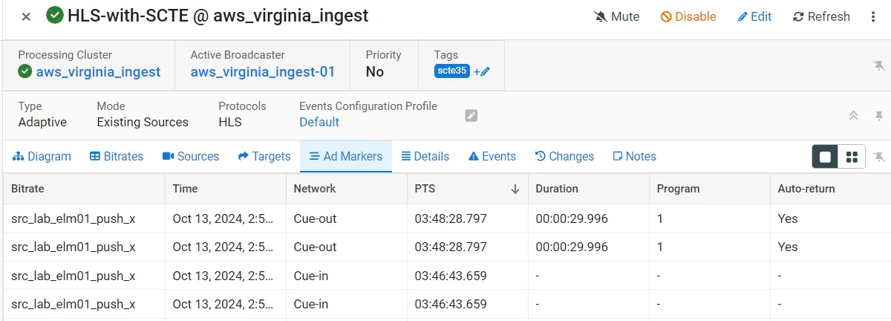Image resolution: width=891 pixels, height=321 pixels.
Task: Edit the events configuration profile pencil
Action: [x=471, y=115]
